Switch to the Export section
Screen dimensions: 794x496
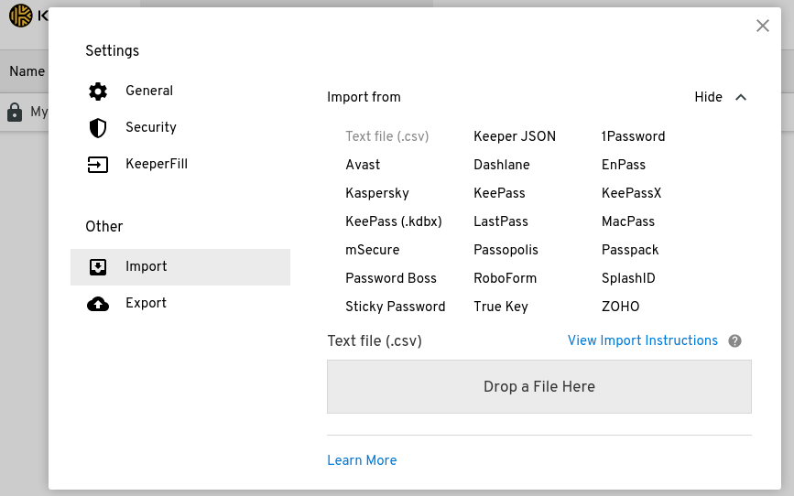147,303
